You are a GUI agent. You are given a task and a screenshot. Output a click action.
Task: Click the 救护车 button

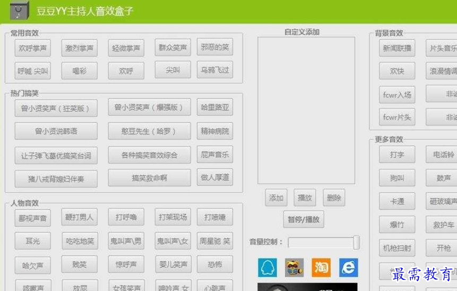pyautogui.click(x=441, y=225)
